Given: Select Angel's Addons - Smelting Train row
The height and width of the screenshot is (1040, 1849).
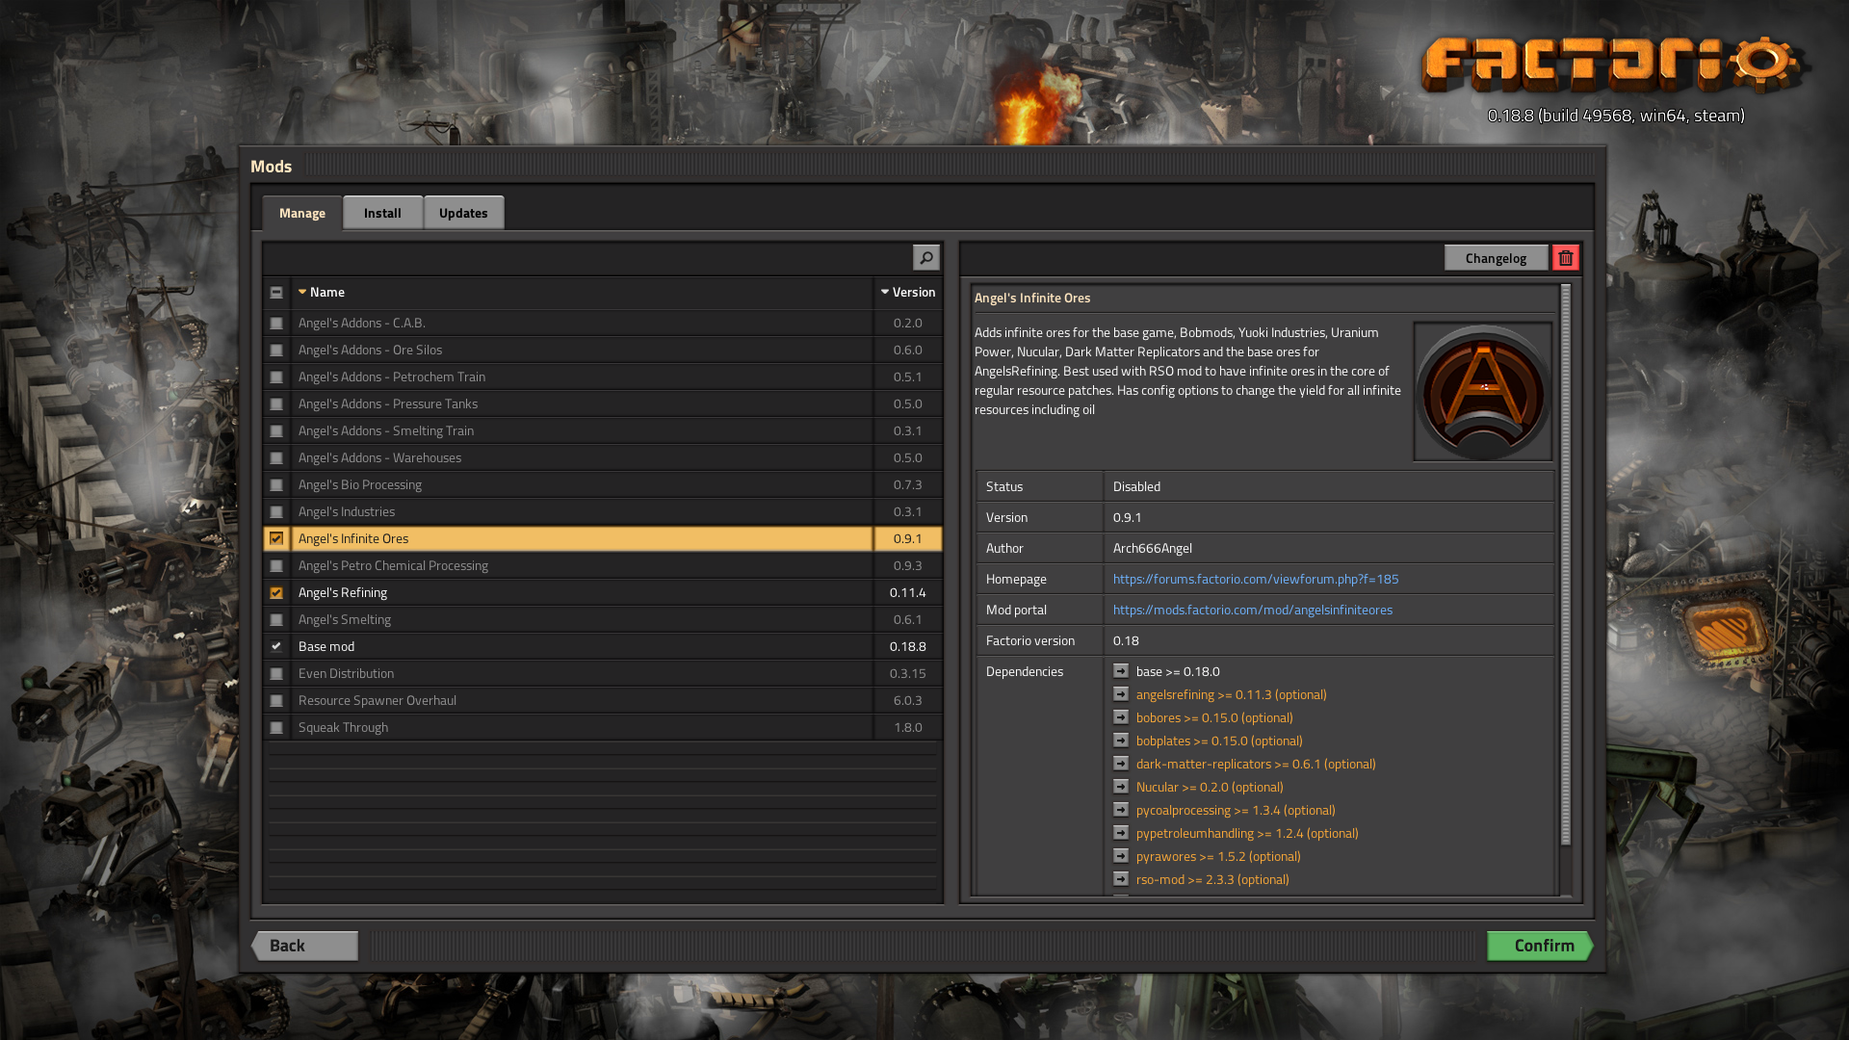Looking at the screenshot, I should 603,430.
